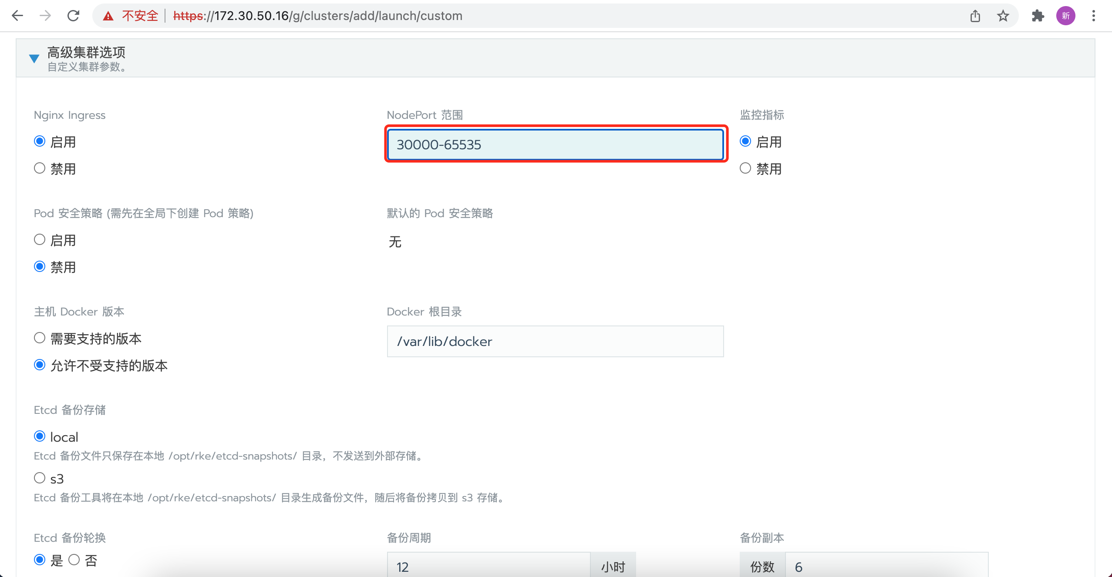The width and height of the screenshot is (1112, 577).
Task: Select 否 for Etcd 备份轮换
Action: pyautogui.click(x=74, y=560)
